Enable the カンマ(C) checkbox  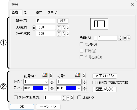[x=81, y=44]
